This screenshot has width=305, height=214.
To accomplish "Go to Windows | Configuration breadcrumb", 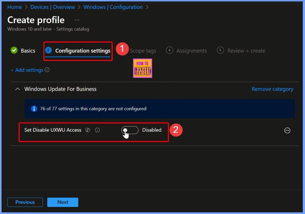I will click(x=113, y=7).
